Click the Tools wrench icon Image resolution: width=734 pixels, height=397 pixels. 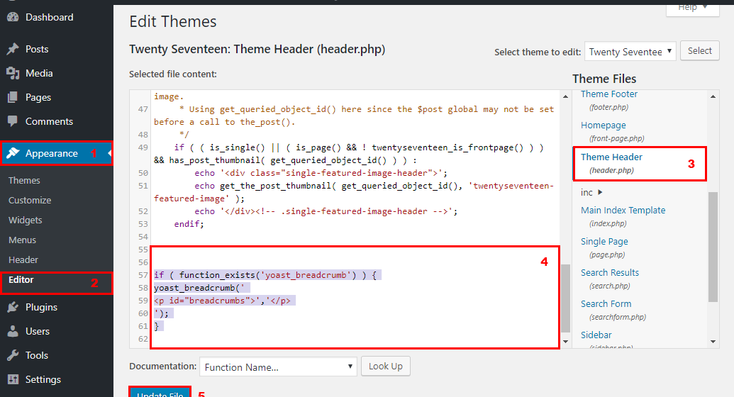13,355
